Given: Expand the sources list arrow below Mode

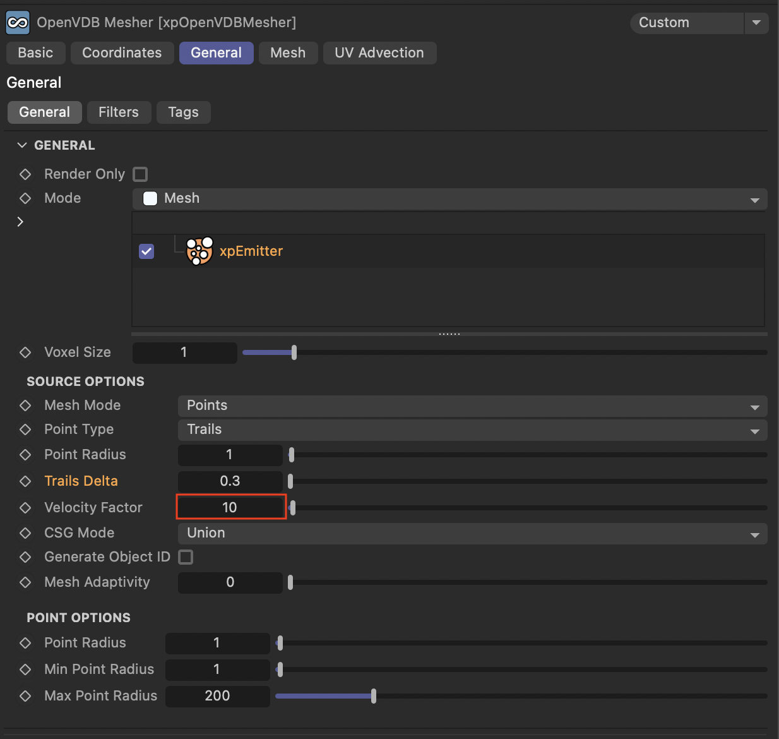Looking at the screenshot, I should pyautogui.click(x=20, y=222).
